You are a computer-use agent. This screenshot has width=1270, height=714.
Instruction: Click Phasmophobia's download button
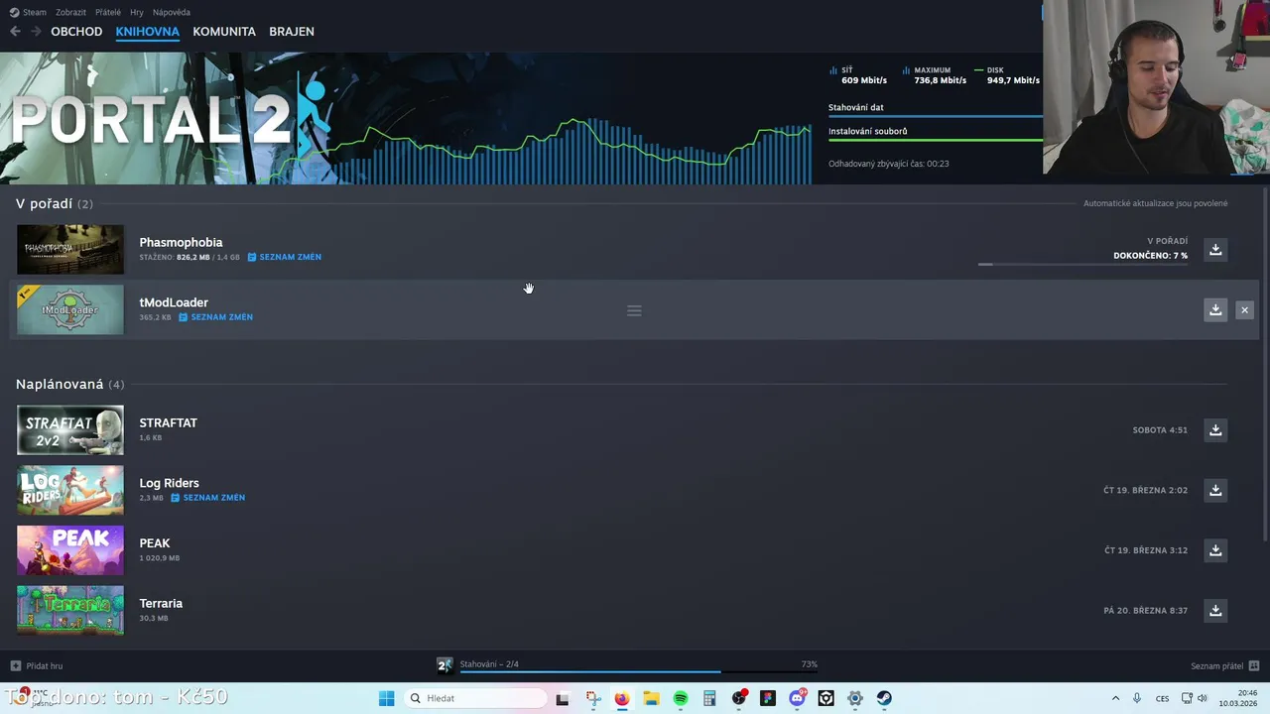(1215, 250)
